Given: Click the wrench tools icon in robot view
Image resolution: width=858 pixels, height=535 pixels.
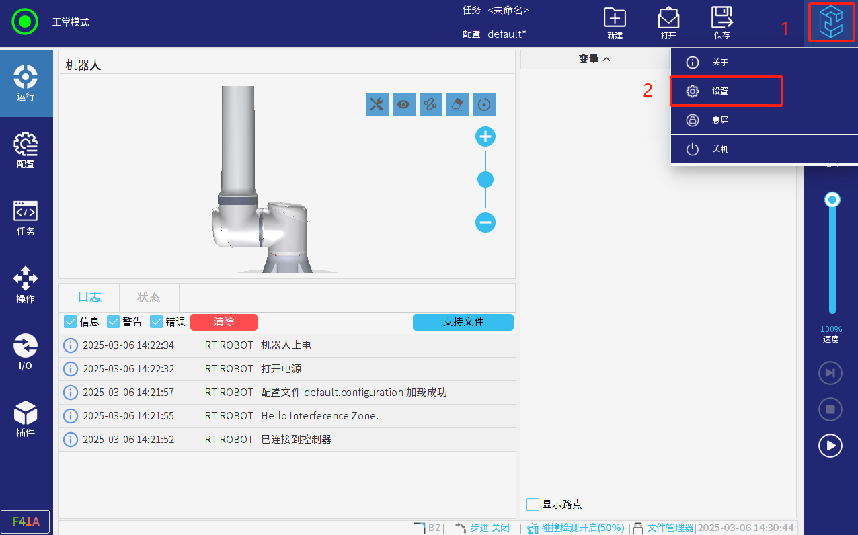Looking at the screenshot, I should (x=377, y=104).
